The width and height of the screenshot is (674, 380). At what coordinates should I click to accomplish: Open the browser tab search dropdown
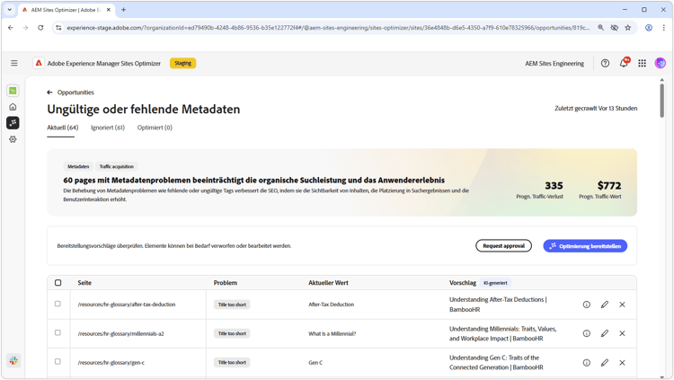[x=10, y=10]
